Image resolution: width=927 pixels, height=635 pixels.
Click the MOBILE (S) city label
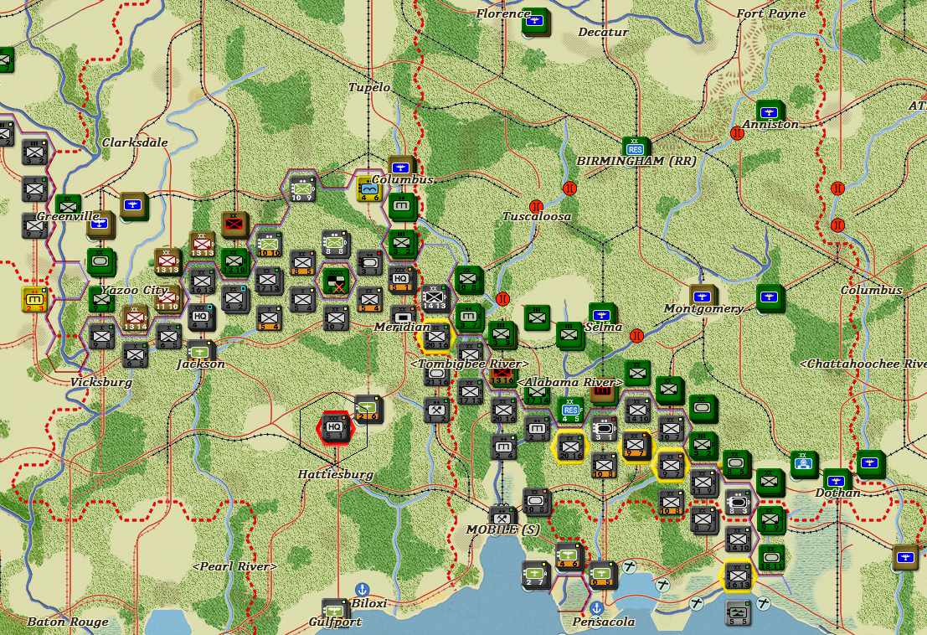click(503, 529)
